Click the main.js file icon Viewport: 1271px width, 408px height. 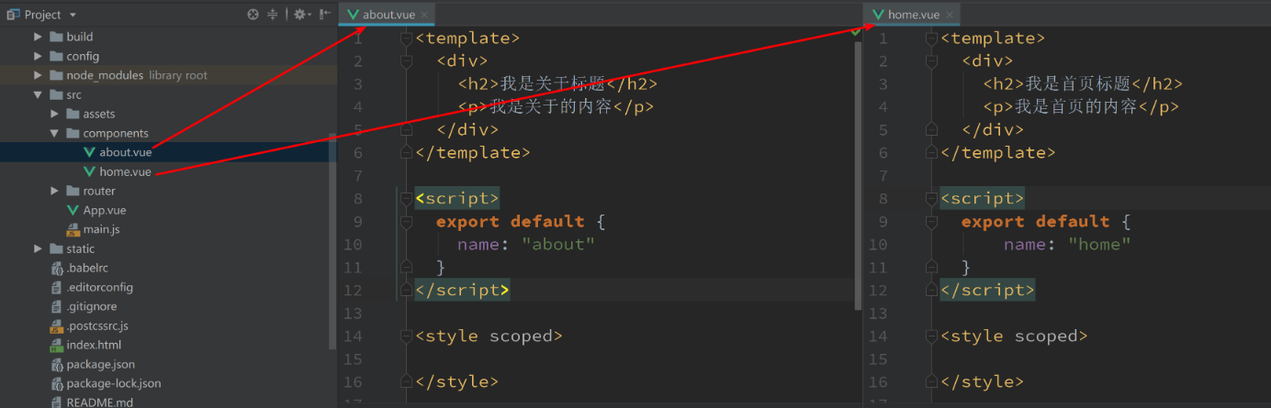tap(73, 229)
